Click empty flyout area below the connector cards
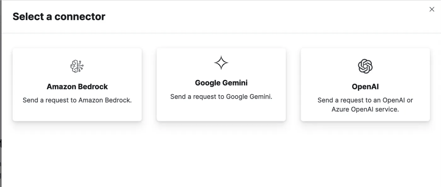The width and height of the screenshot is (441, 187). 221,154
